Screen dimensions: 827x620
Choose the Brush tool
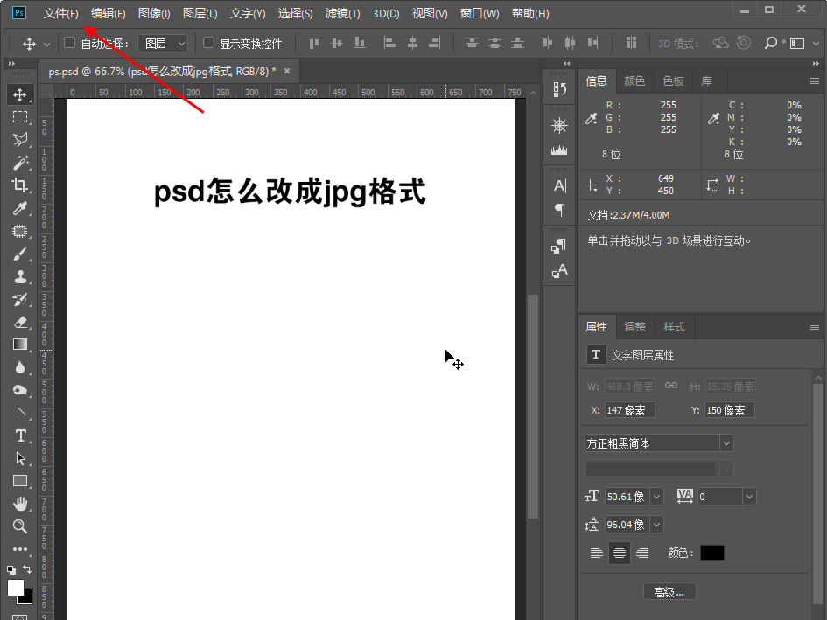(20, 254)
